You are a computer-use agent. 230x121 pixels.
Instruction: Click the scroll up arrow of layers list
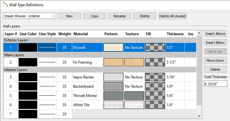click(x=199, y=33)
